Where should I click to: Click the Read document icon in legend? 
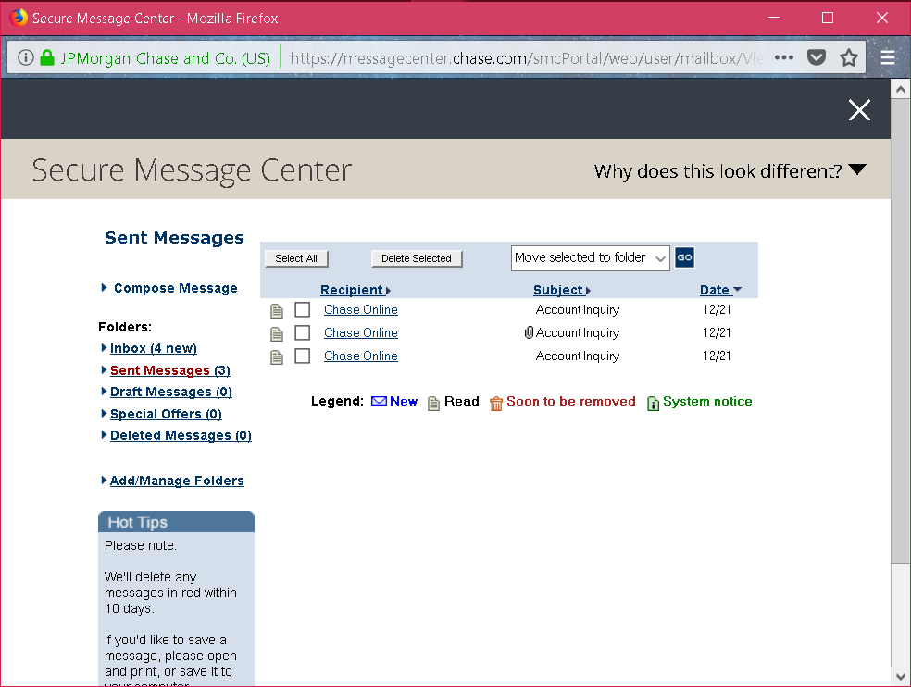coord(433,403)
